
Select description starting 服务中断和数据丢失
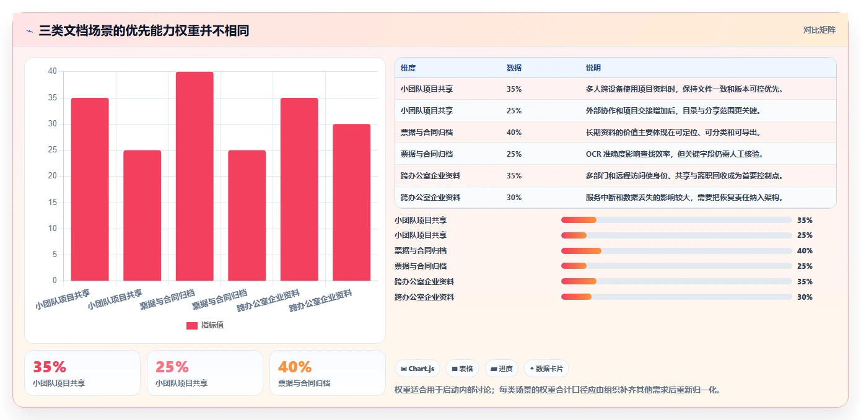(685, 198)
